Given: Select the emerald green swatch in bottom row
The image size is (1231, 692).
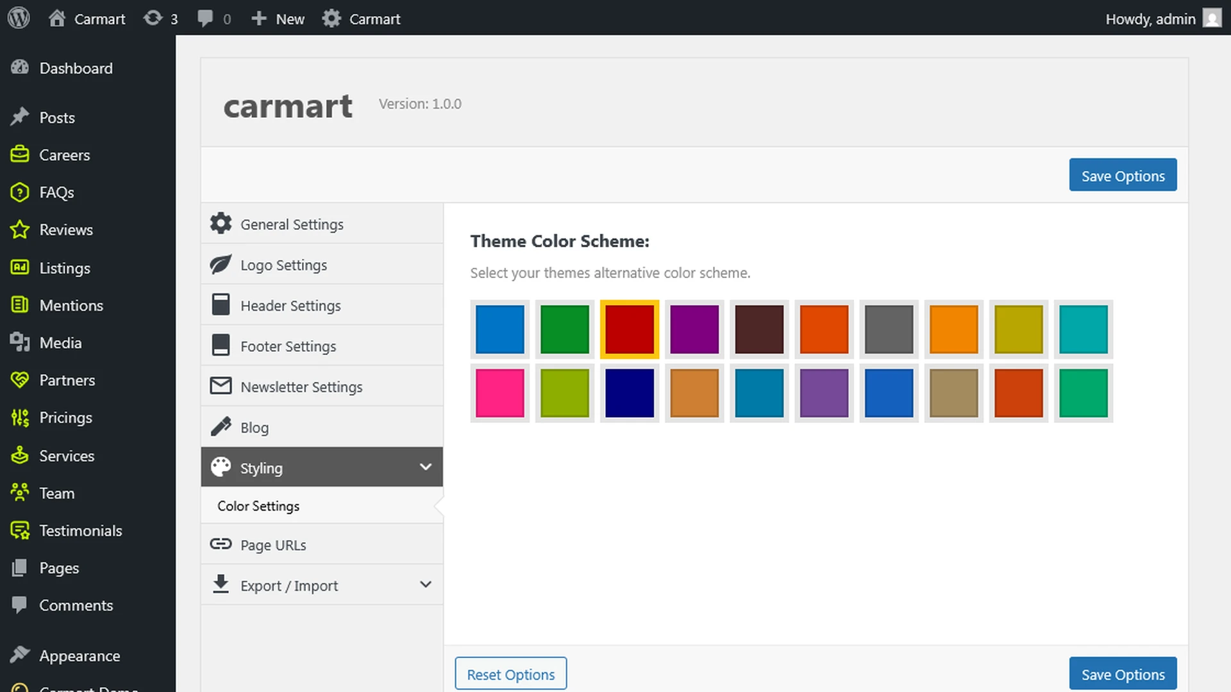Looking at the screenshot, I should pos(1084,393).
